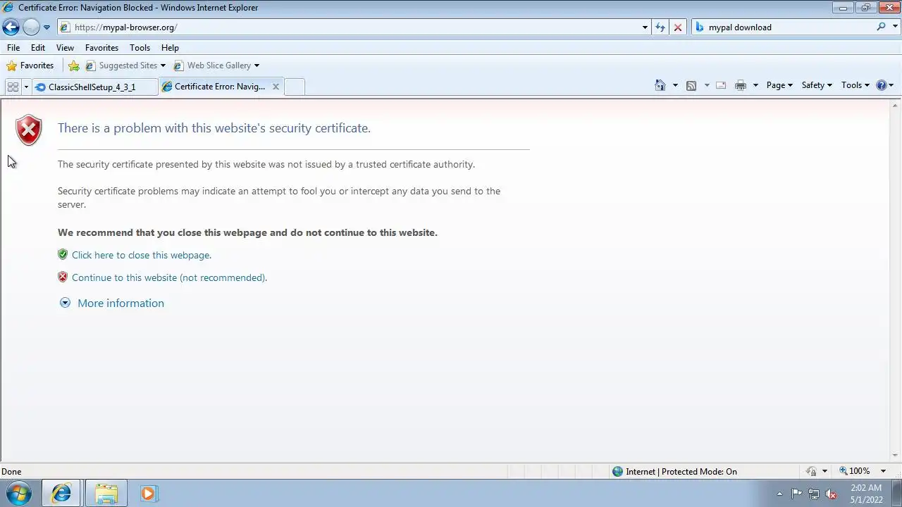Switch to the ClassicShellSetup_4_3_1 tab
This screenshot has width=902, height=507.
tap(94, 87)
